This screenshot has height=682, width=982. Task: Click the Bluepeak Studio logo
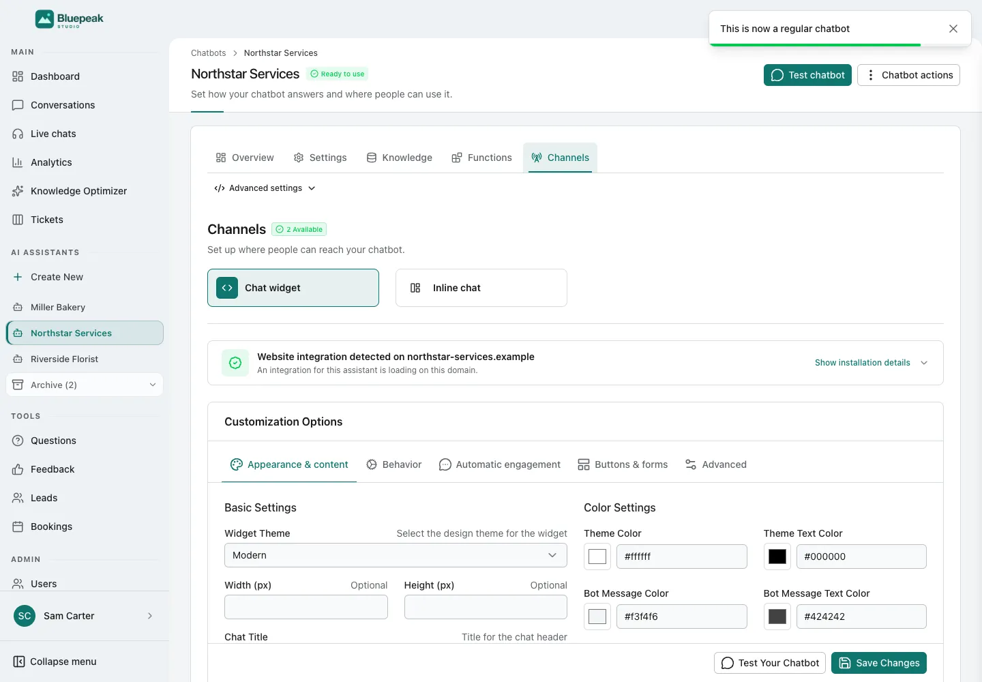pos(70,19)
